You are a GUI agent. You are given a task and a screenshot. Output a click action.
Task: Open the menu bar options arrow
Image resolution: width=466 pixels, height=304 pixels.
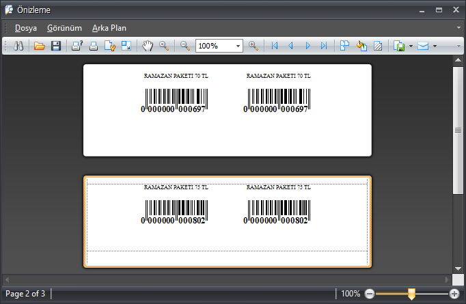tap(458, 27)
